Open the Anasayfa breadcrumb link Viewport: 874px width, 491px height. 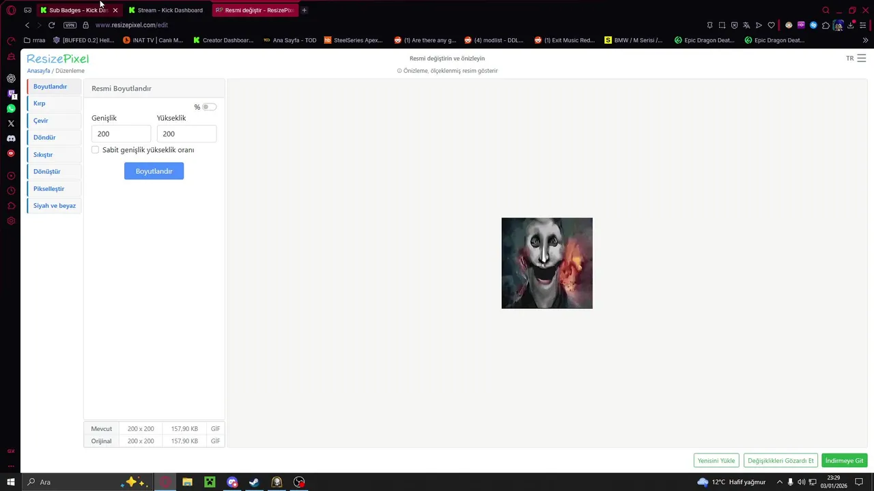pos(38,71)
